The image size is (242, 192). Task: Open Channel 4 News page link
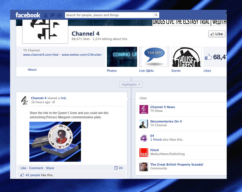(163, 107)
